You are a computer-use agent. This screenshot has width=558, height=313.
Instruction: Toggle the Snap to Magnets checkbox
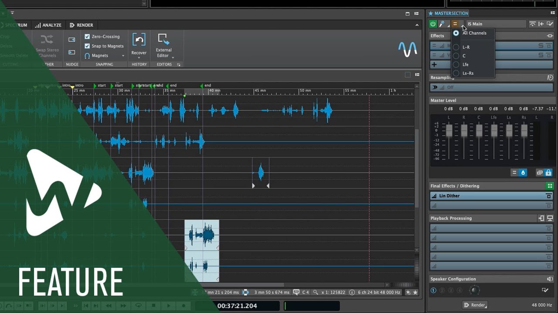tap(87, 46)
